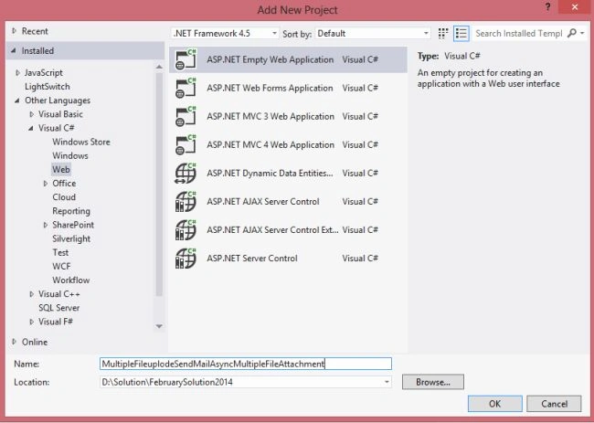Select the Web category

point(61,169)
